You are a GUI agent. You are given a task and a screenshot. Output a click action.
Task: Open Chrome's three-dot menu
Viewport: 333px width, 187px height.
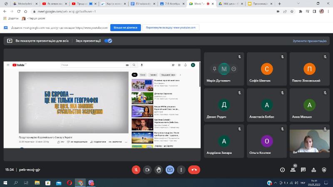coord(328,11)
